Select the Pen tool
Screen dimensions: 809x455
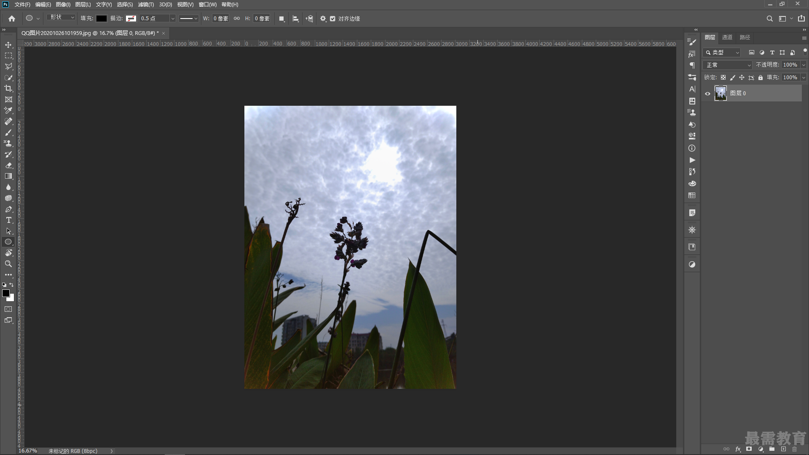point(8,209)
